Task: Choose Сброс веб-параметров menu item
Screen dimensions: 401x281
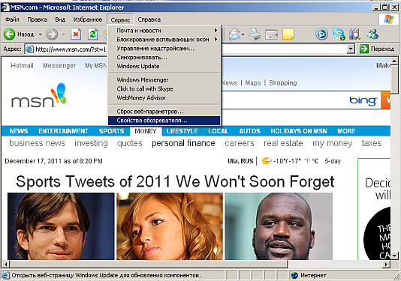Action: (164, 112)
